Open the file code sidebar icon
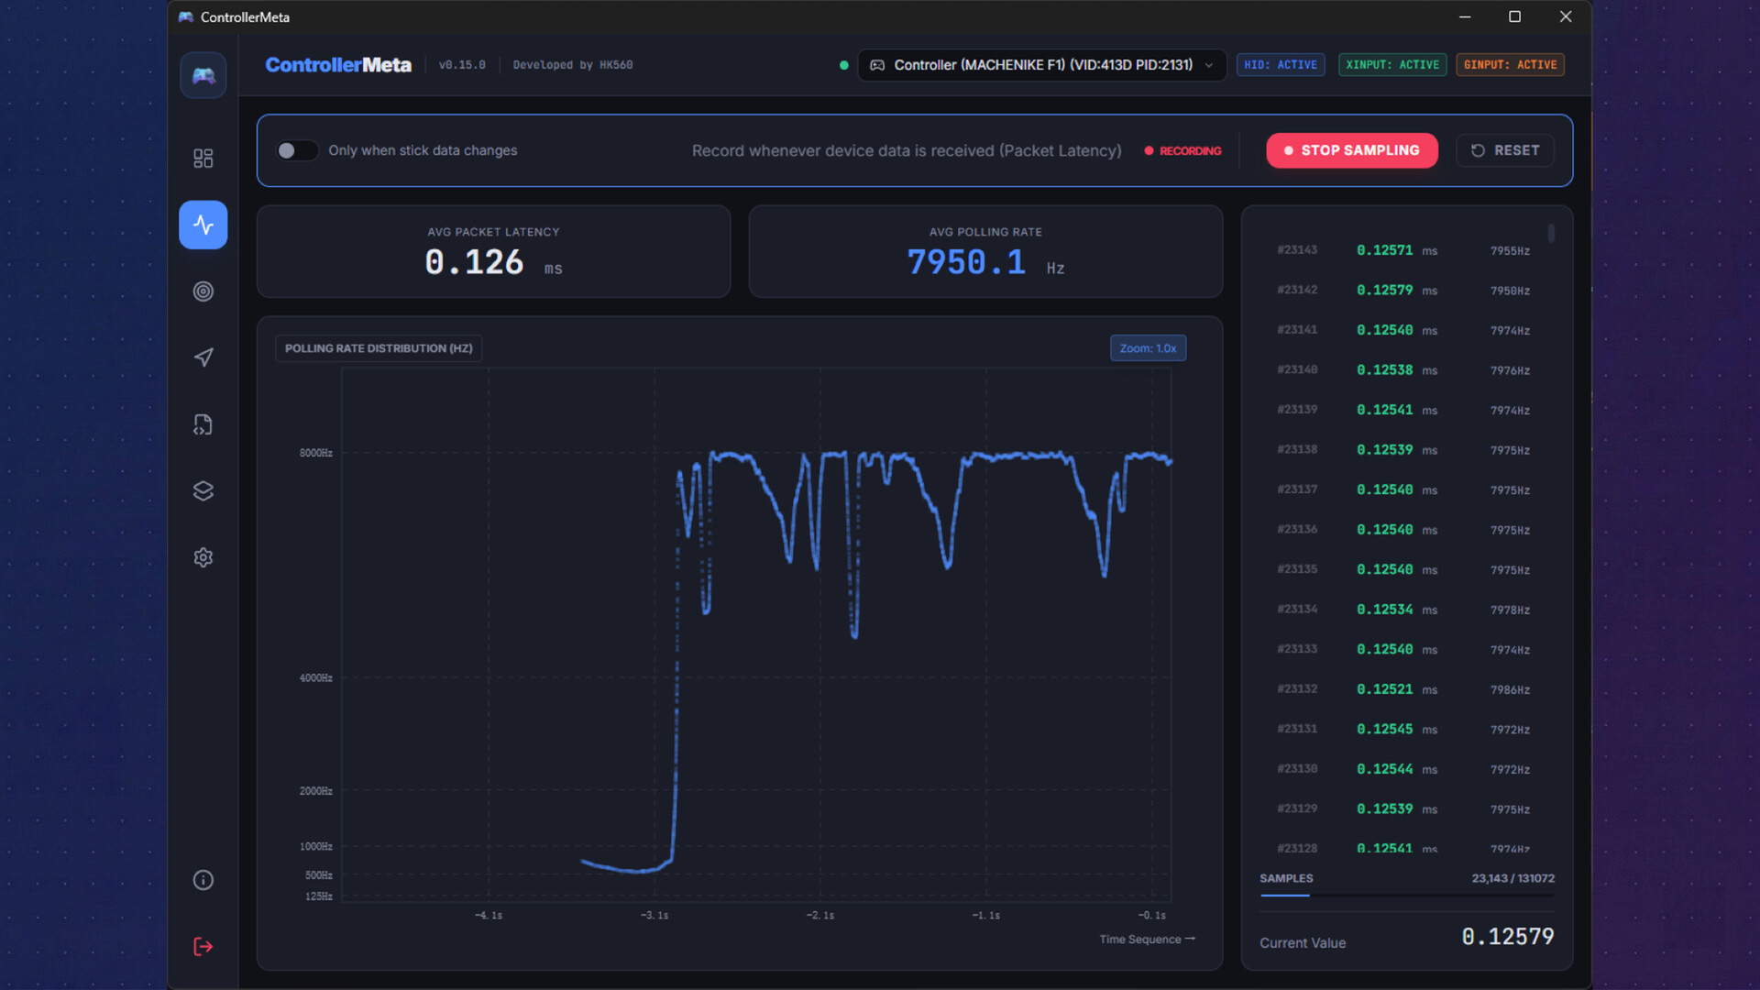This screenshot has width=1760, height=990. [203, 424]
